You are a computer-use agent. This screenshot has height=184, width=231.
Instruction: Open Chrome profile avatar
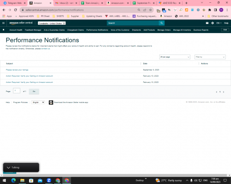click(221, 10)
